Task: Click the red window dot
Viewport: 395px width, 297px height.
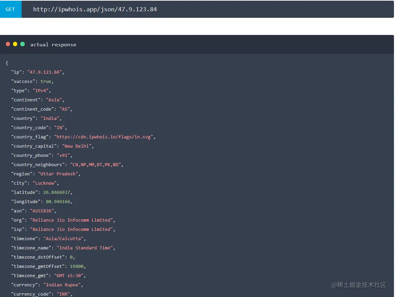Action: click(x=8, y=44)
